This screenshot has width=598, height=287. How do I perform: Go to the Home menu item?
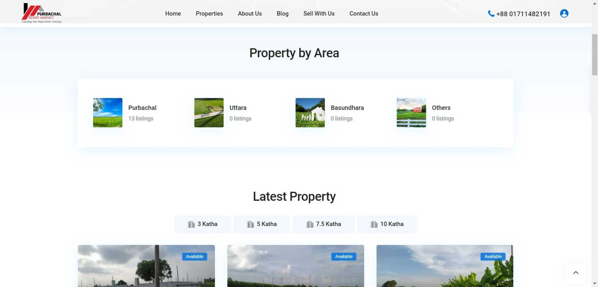173,14
